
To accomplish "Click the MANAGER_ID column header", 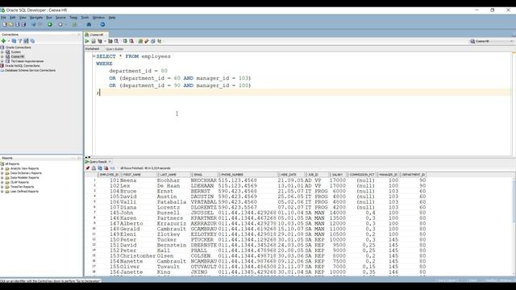I will pos(389,175).
